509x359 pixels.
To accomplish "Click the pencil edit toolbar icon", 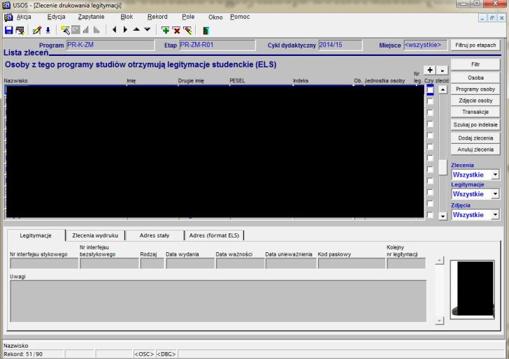I will (36, 31).
